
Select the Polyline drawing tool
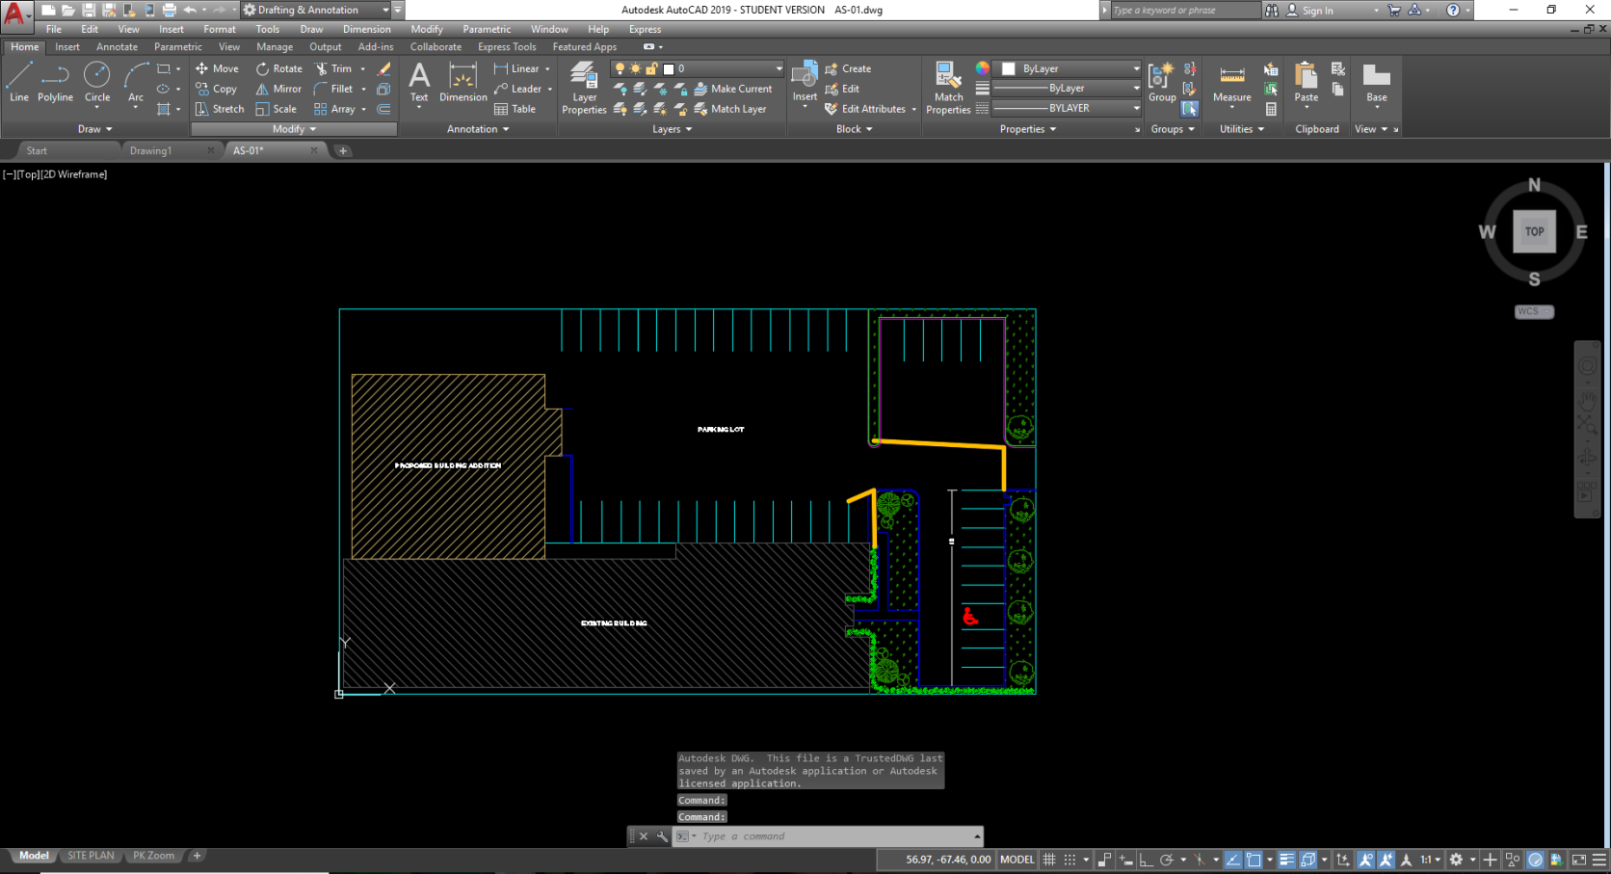(x=55, y=83)
